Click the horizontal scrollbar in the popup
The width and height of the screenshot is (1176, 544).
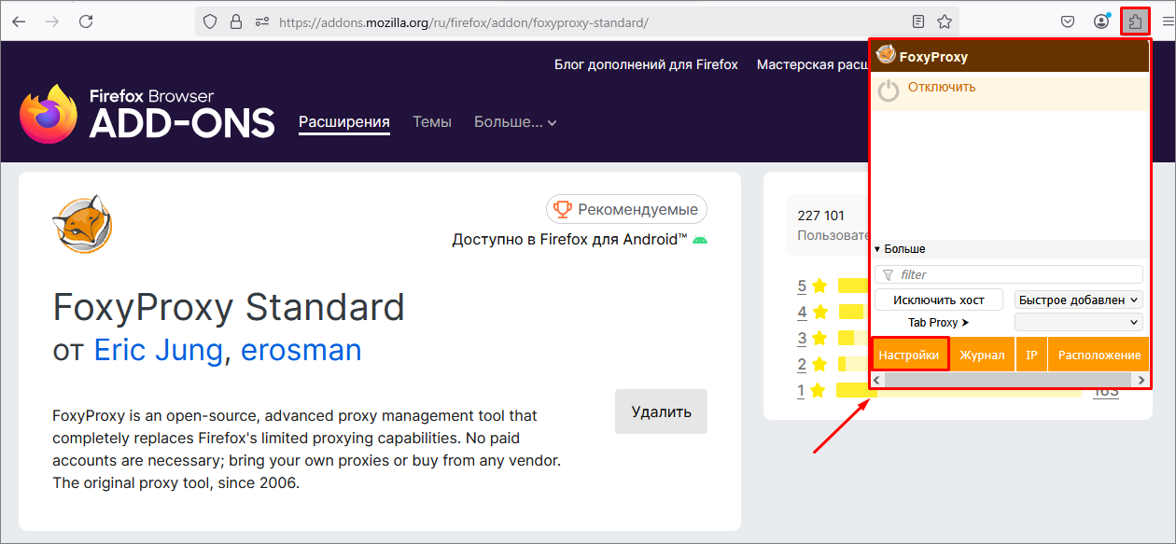(1008, 380)
